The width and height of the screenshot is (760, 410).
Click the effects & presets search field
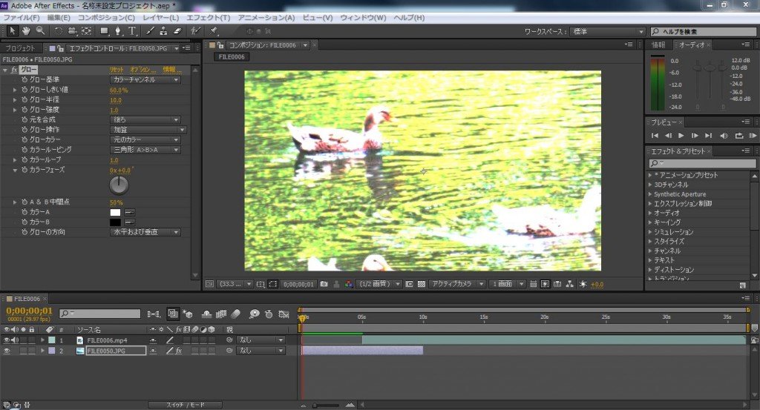(702, 164)
